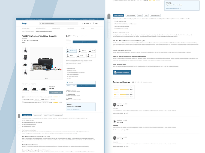The height and width of the screenshot is (153, 205).
Task: Open the variant dropdown in Small Drill Bits row
Action: coord(38,100)
